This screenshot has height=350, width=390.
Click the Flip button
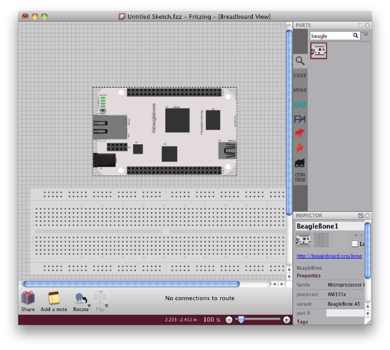tap(100, 301)
